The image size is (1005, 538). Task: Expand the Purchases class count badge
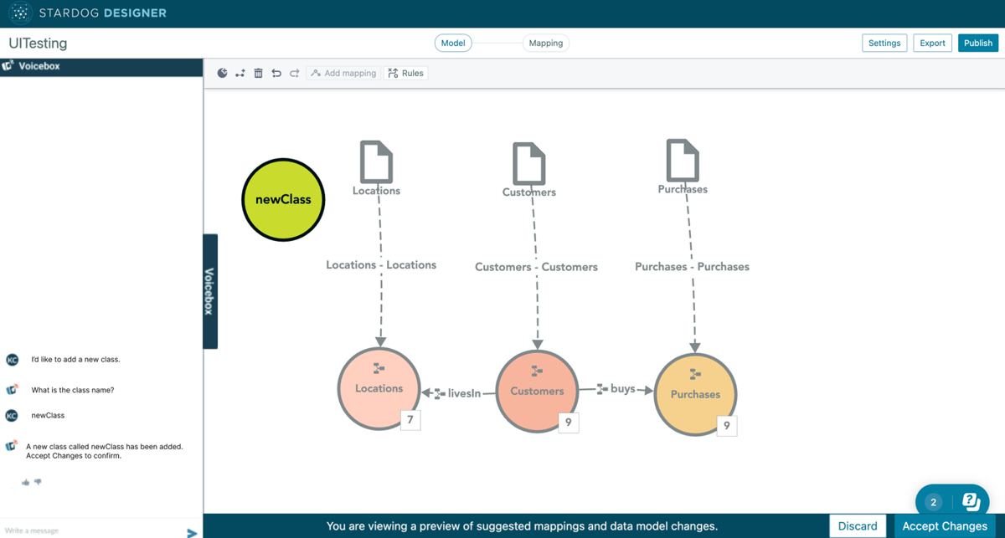[x=726, y=425]
